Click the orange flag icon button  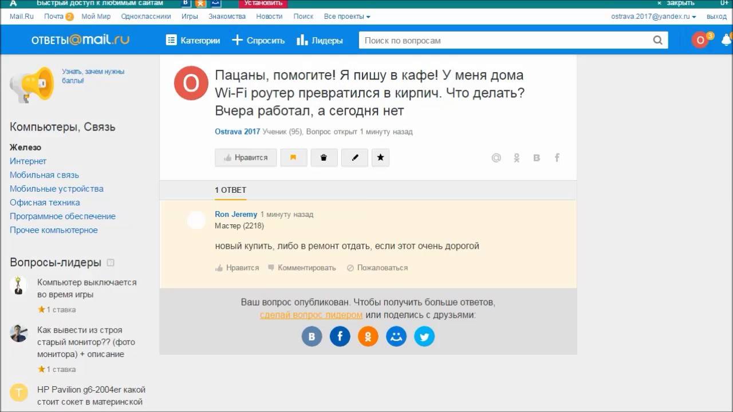point(293,157)
